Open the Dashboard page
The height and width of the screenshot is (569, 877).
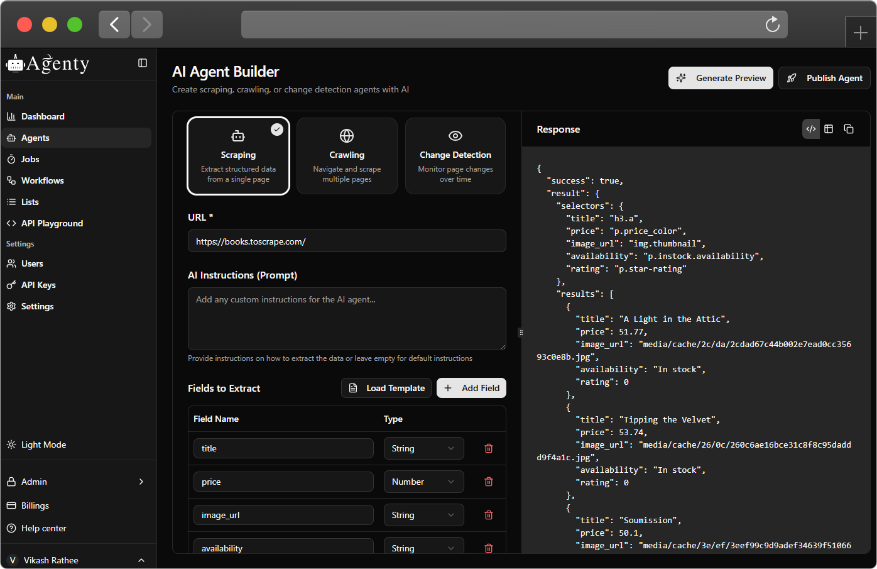tap(43, 116)
